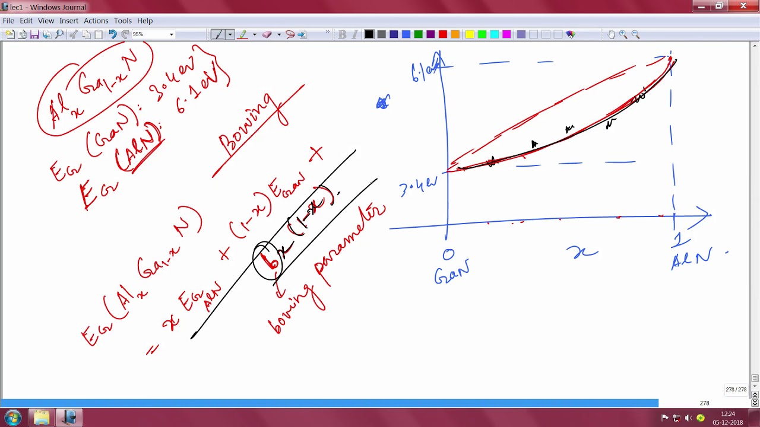760x427 pixels.
Task: Click the Windows Journal taskbar button
Action: click(69, 418)
